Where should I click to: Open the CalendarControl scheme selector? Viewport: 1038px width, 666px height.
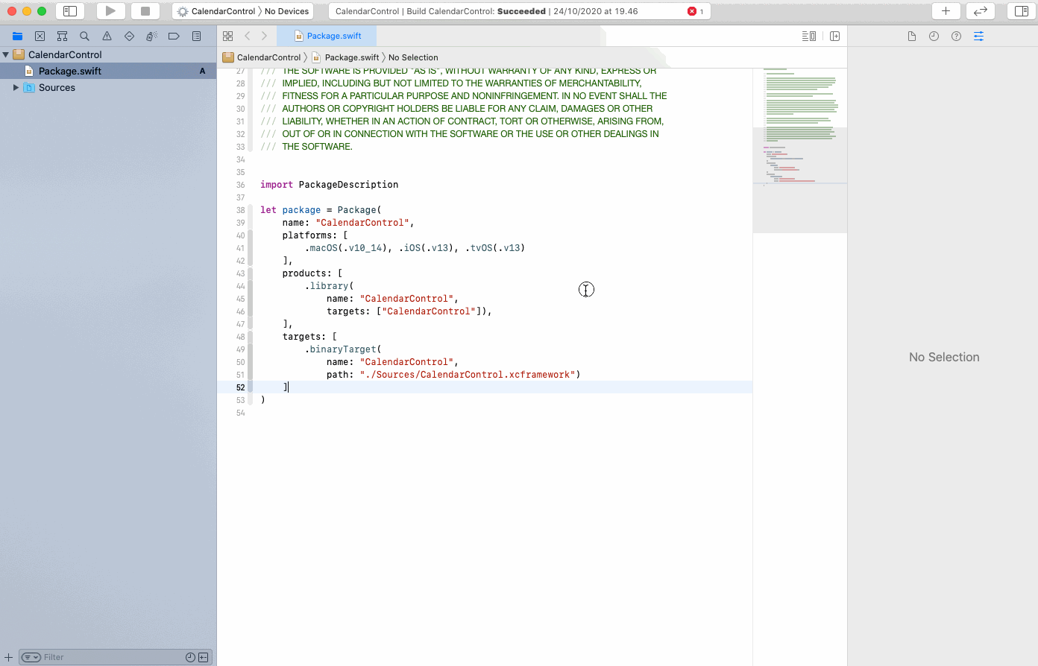(216, 11)
